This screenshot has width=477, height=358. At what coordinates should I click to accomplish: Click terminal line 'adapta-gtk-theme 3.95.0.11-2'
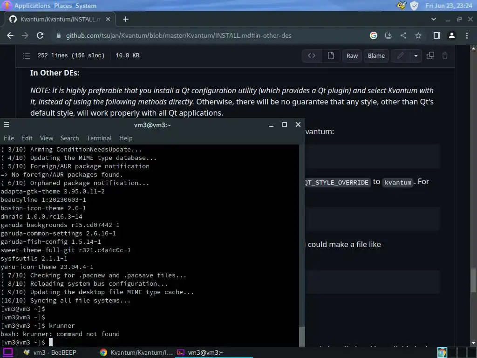(x=53, y=192)
